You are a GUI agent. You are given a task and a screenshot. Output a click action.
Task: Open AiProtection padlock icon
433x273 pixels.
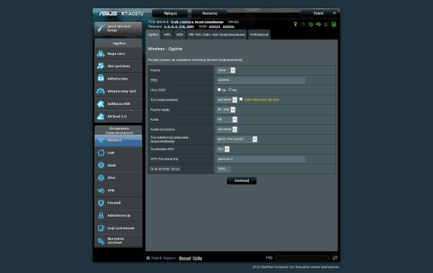(x=100, y=78)
